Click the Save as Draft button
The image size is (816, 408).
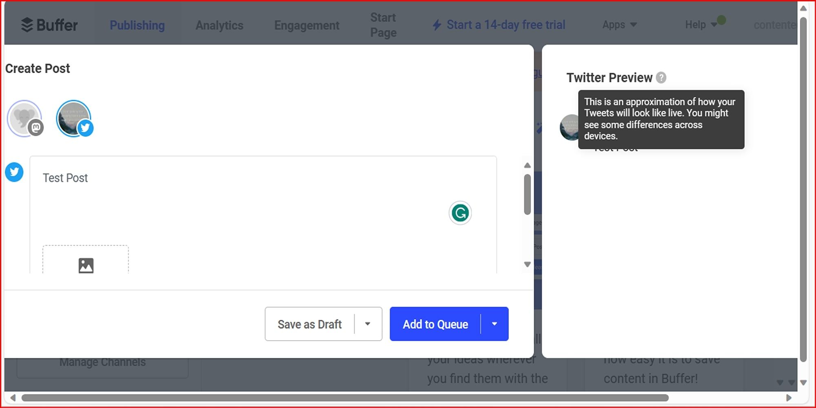click(x=310, y=324)
